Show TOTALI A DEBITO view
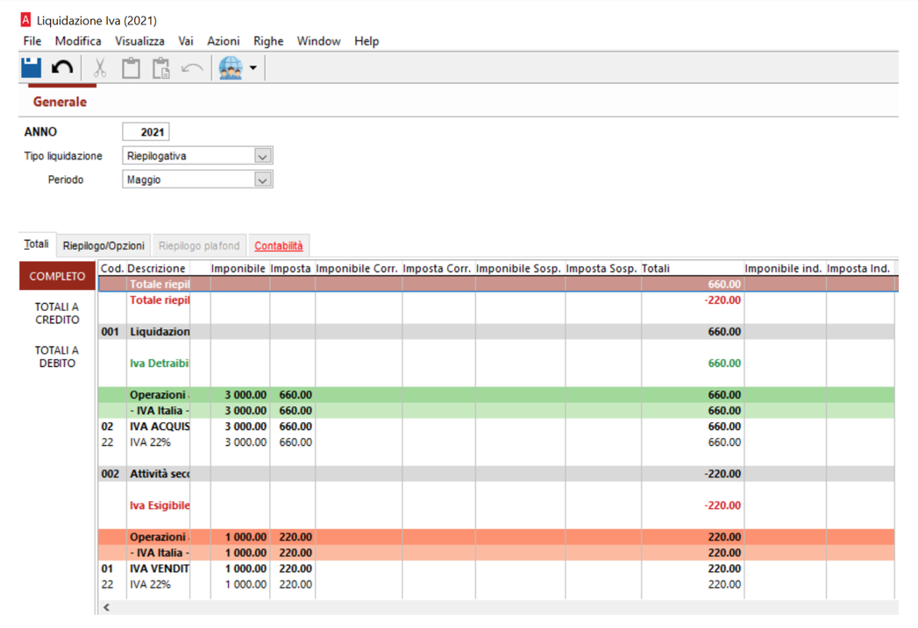The width and height of the screenshot is (918, 628). point(57,356)
